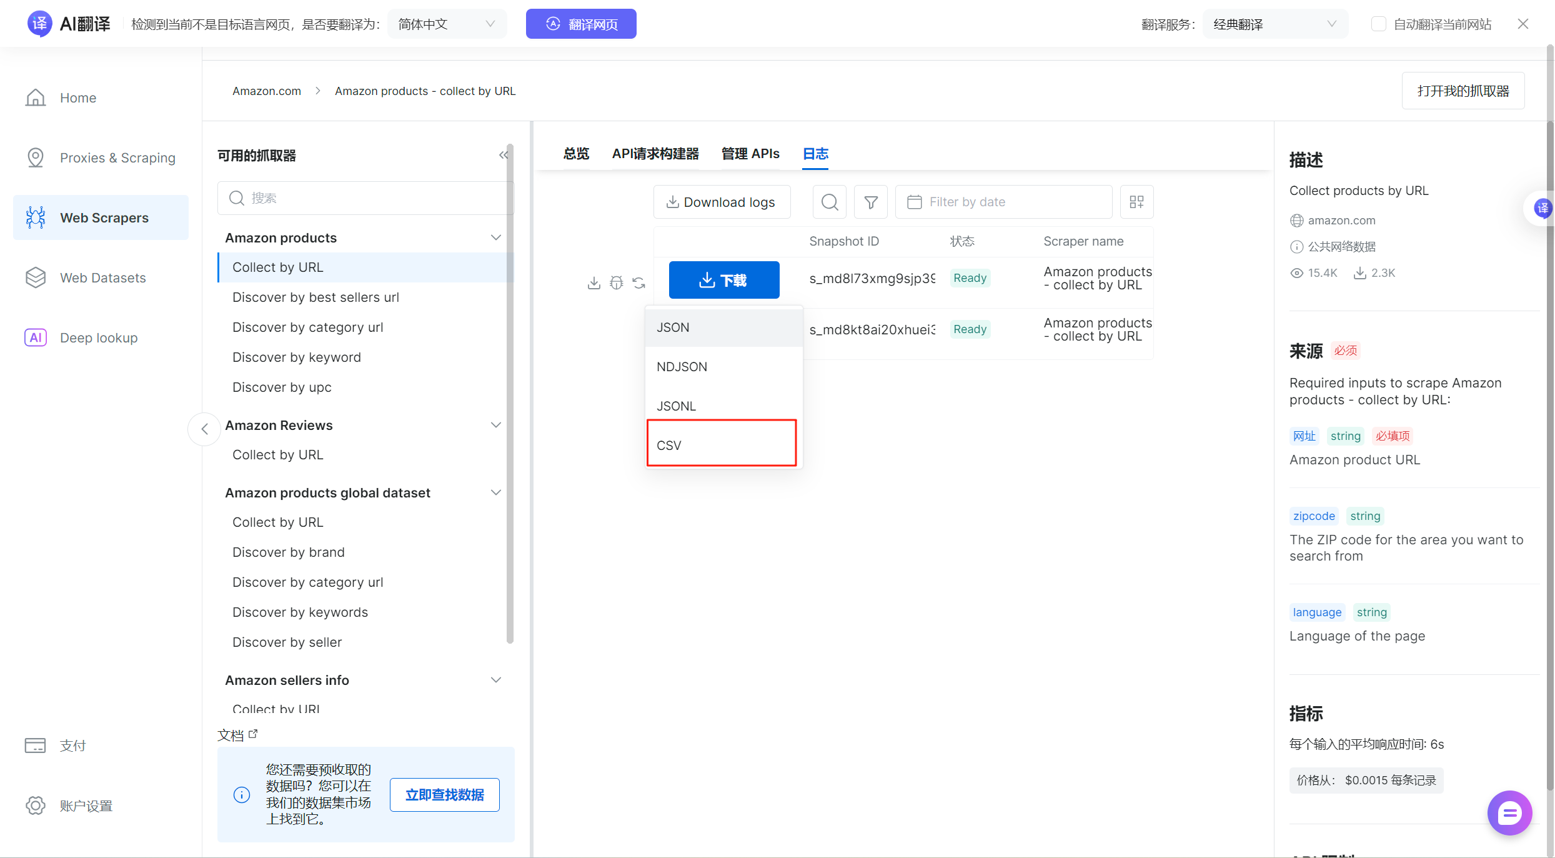This screenshot has width=1555, height=858.
Task: Click snapshot ID s_md8kt8ai20xhuei3
Action: (x=872, y=329)
